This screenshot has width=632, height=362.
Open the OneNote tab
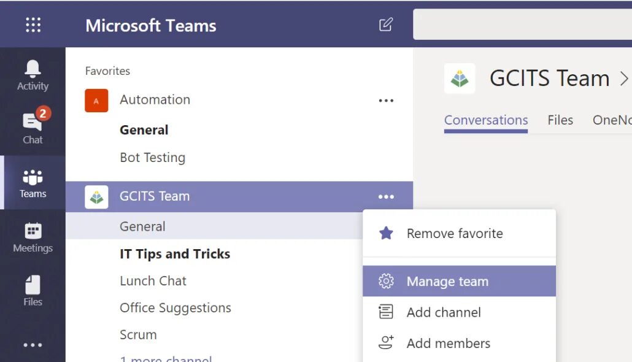[x=612, y=120]
